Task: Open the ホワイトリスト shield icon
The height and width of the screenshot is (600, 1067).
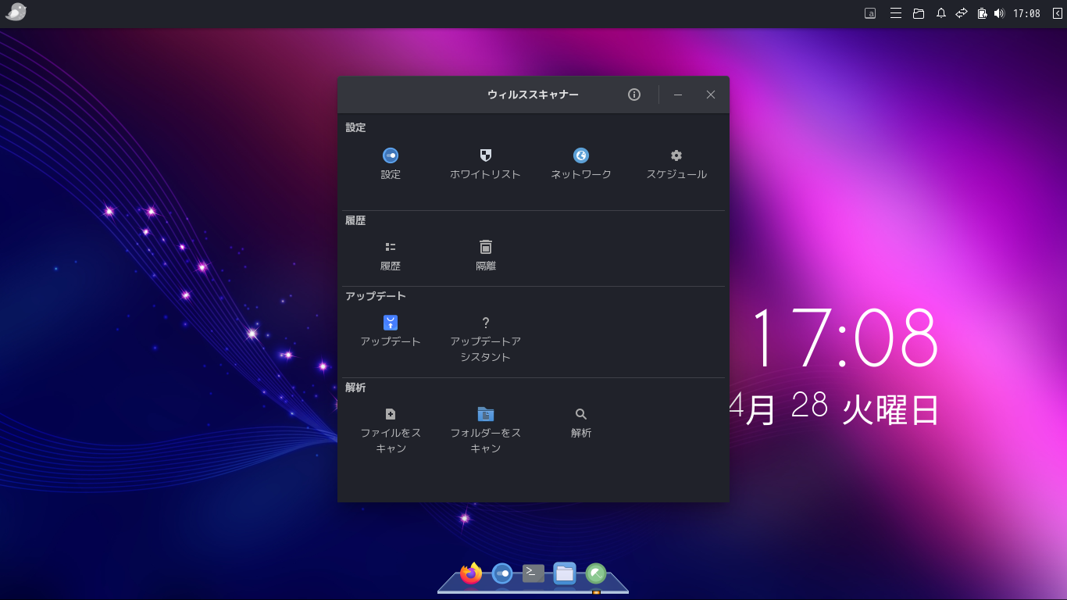Action: tap(485, 155)
